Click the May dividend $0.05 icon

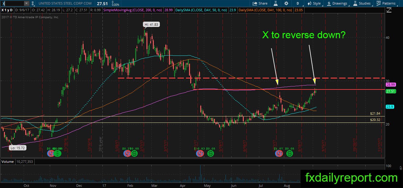[x=210, y=153]
